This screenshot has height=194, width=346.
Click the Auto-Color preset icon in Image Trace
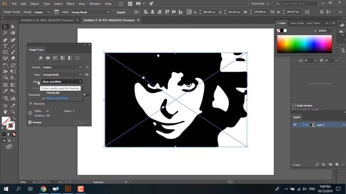click(41, 58)
